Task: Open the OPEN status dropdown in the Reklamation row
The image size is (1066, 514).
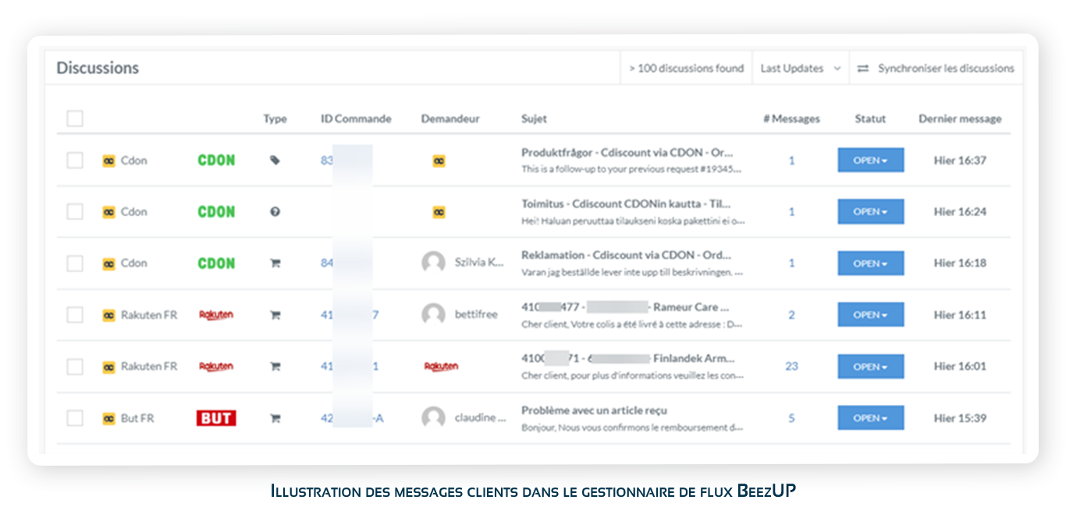Action: click(x=871, y=263)
